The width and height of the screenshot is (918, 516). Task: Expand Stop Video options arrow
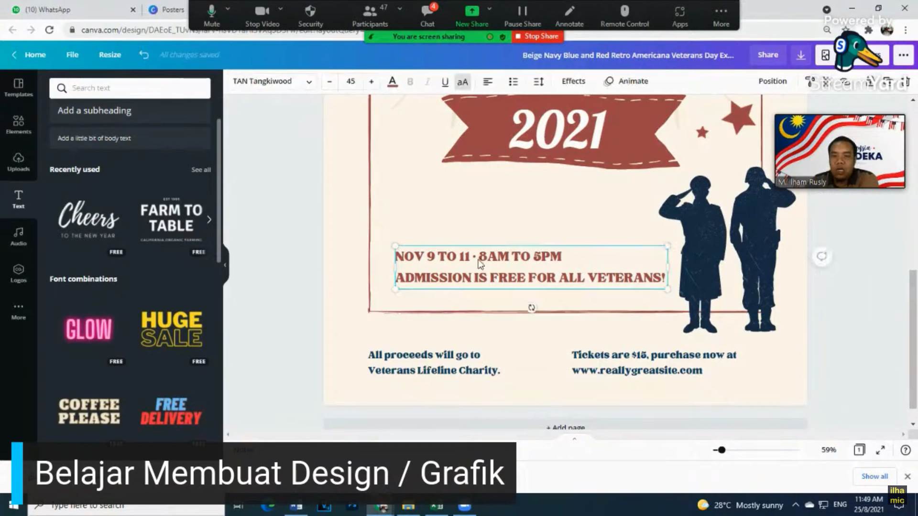tap(281, 9)
